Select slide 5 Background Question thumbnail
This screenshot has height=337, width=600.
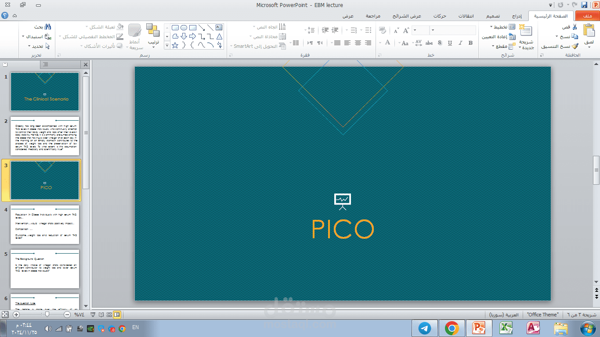pyautogui.click(x=45, y=269)
